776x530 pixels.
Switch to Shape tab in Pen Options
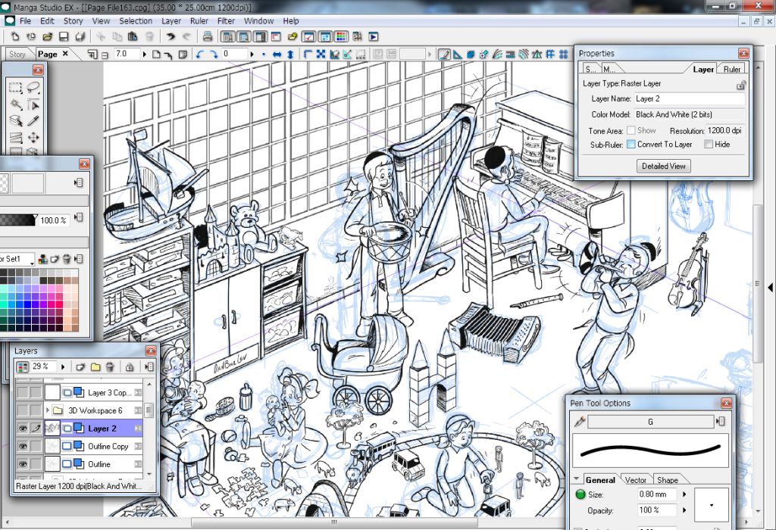tap(667, 480)
